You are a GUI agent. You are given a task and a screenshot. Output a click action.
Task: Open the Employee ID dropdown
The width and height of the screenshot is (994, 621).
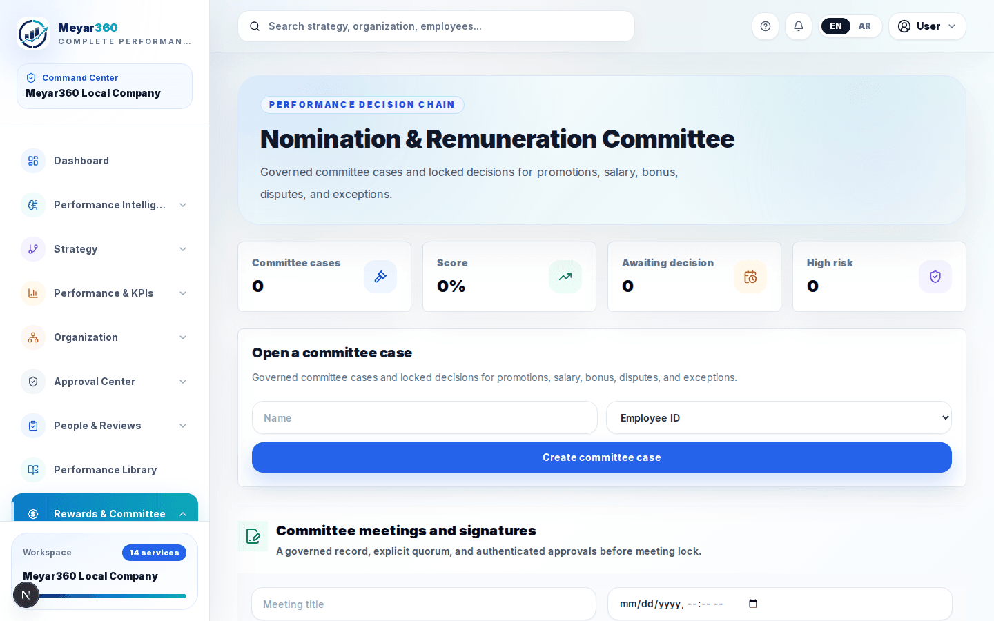coord(779,417)
